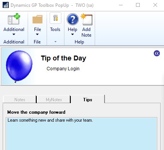Expand the Help dropdown arrow
The height and width of the screenshot is (150, 164).
pyautogui.click(x=72, y=34)
